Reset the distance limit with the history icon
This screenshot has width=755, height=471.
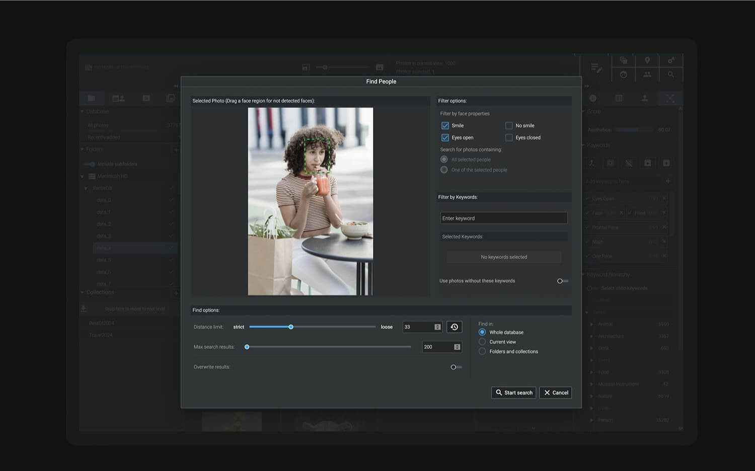pyautogui.click(x=454, y=327)
